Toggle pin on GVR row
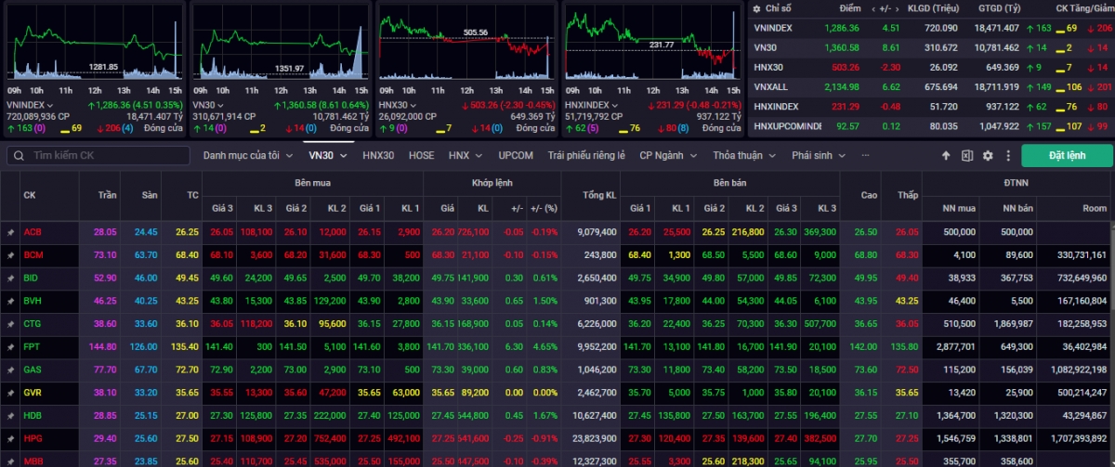 pyautogui.click(x=10, y=393)
